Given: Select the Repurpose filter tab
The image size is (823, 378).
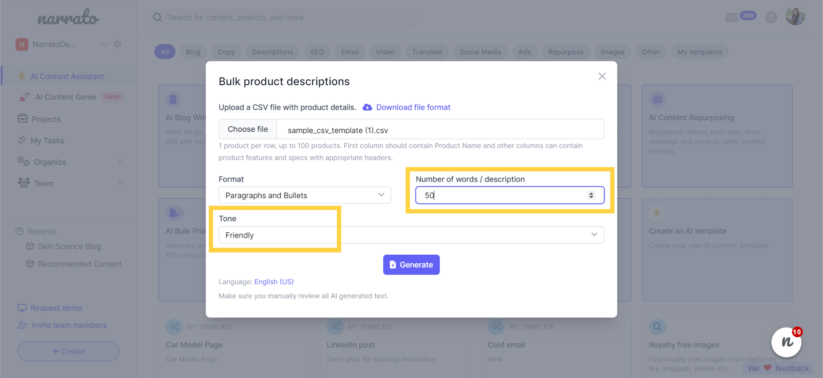Looking at the screenshot, I should tap(566, 52).
